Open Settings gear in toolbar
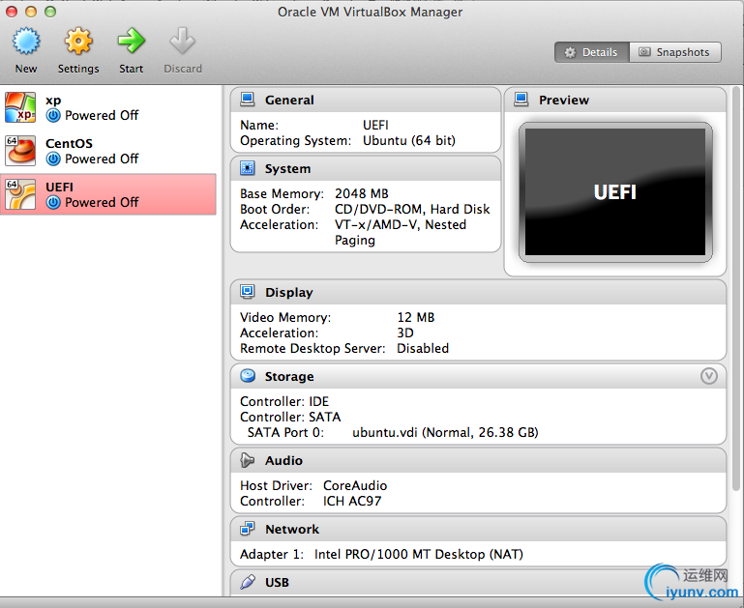744x608 pixels. click(78, 41)
